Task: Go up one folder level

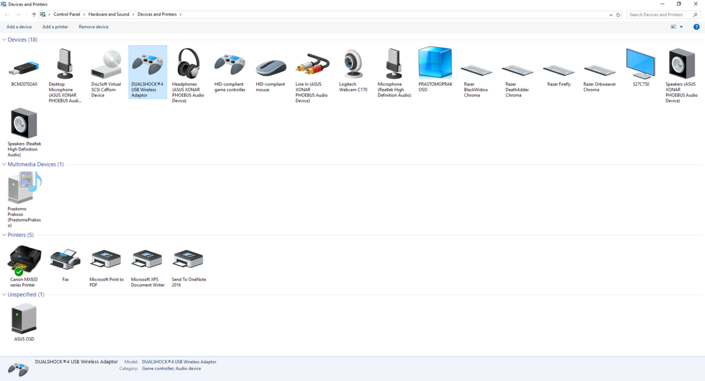Action: coord(34,15)
